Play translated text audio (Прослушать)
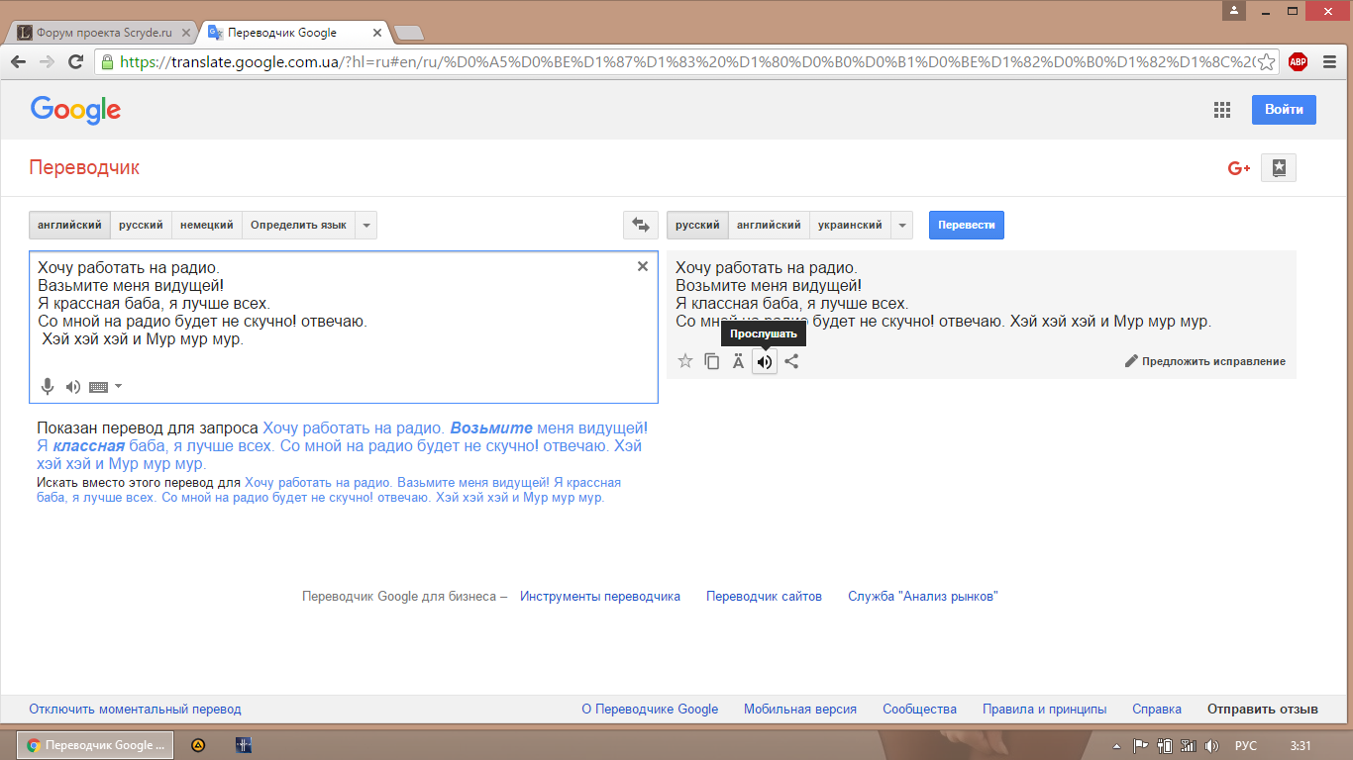The width and height of the screenshot is (1353, 760). [764, 362]
